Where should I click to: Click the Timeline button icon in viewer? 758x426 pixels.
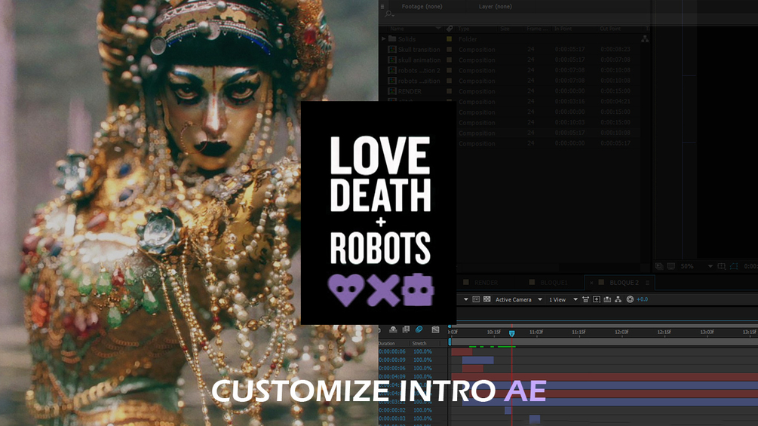607,299
